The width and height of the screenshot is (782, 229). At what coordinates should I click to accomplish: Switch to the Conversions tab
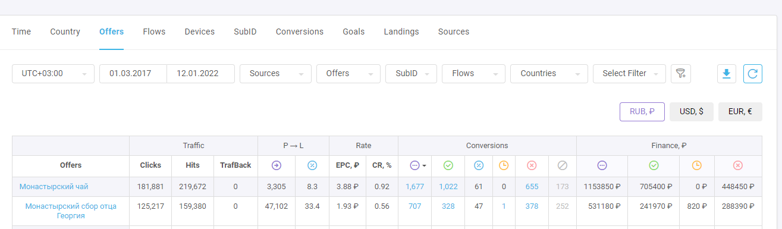(300, 32)
